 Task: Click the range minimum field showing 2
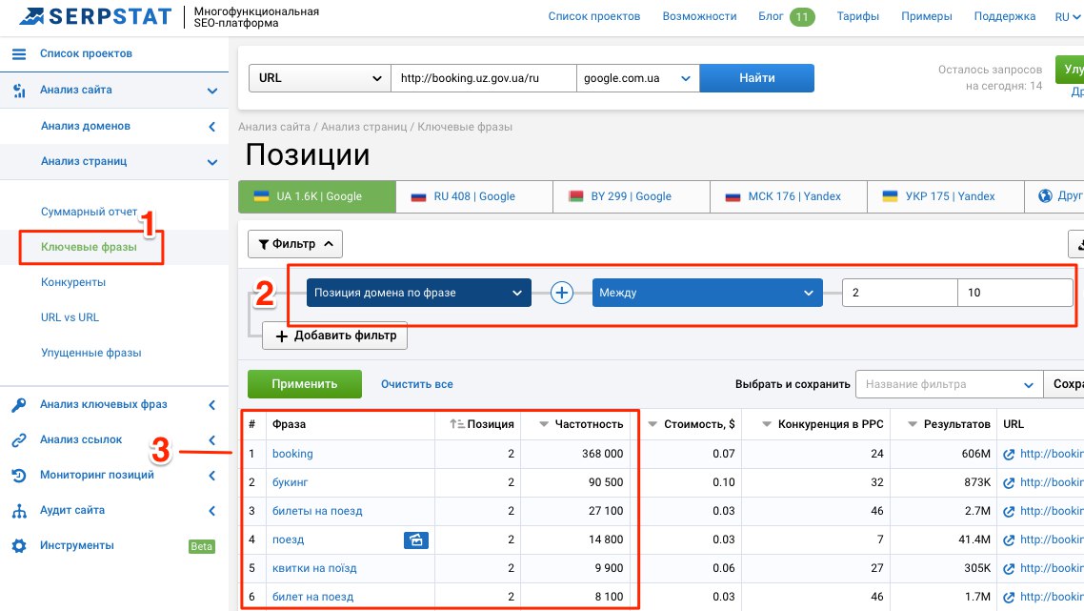click(900, 293)
